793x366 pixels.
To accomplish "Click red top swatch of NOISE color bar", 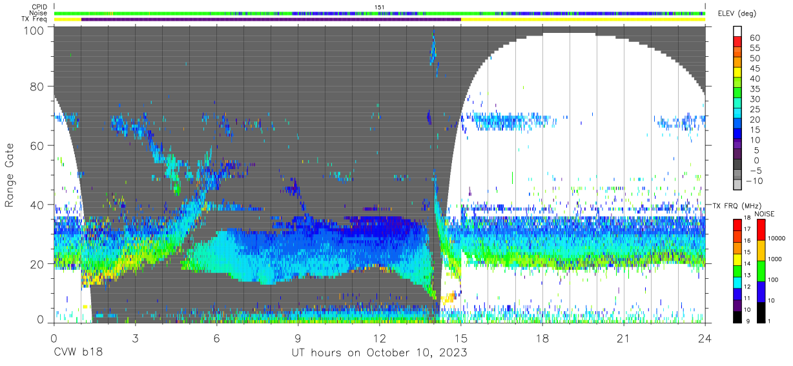I will [762, 229].
